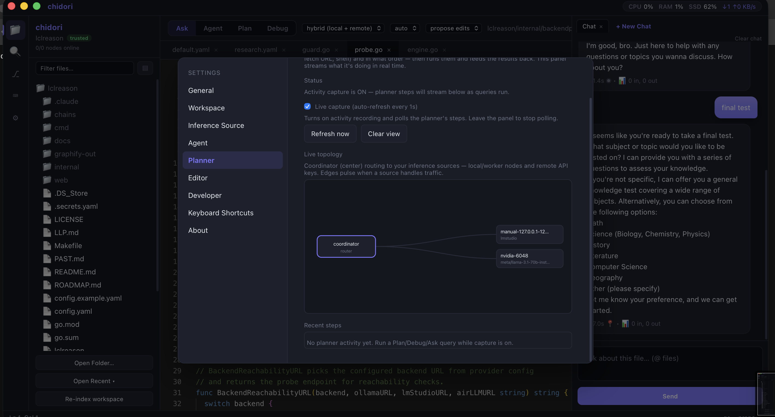Close the Chat tab with its x

click(x=601, y=27)
